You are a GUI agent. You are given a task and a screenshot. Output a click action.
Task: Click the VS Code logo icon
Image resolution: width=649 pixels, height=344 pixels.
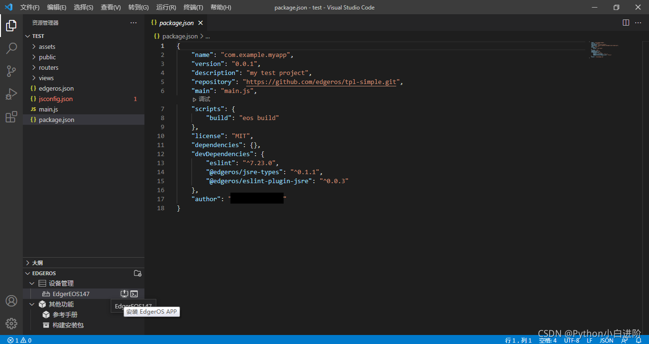pyautogui.click(x=9, y=7)
